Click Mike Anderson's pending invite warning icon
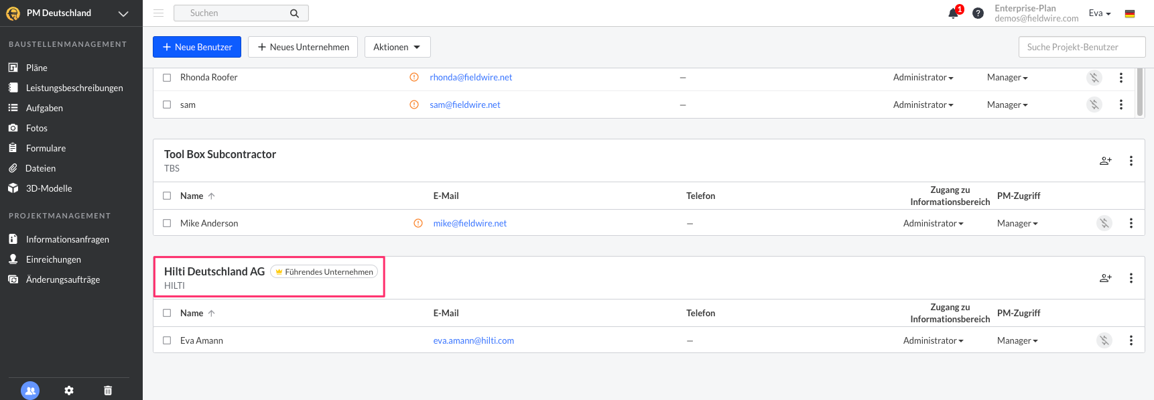 click(418, 223)
